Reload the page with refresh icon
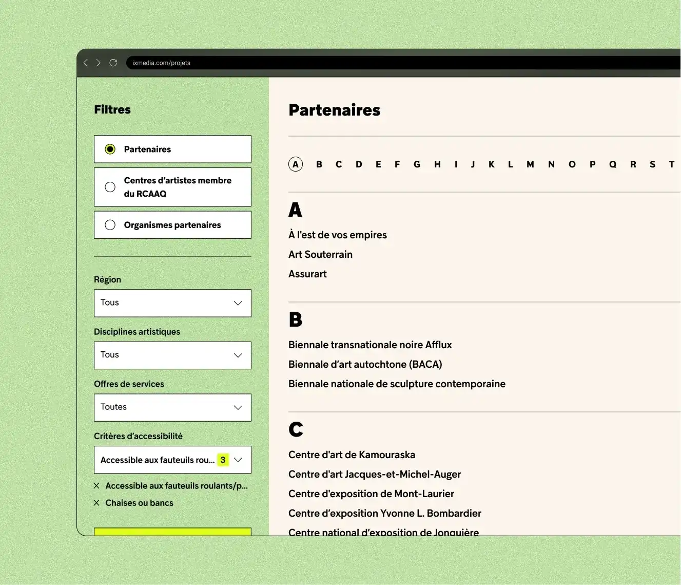The width and height of the screenshot is (681, 585). [113, 63]
